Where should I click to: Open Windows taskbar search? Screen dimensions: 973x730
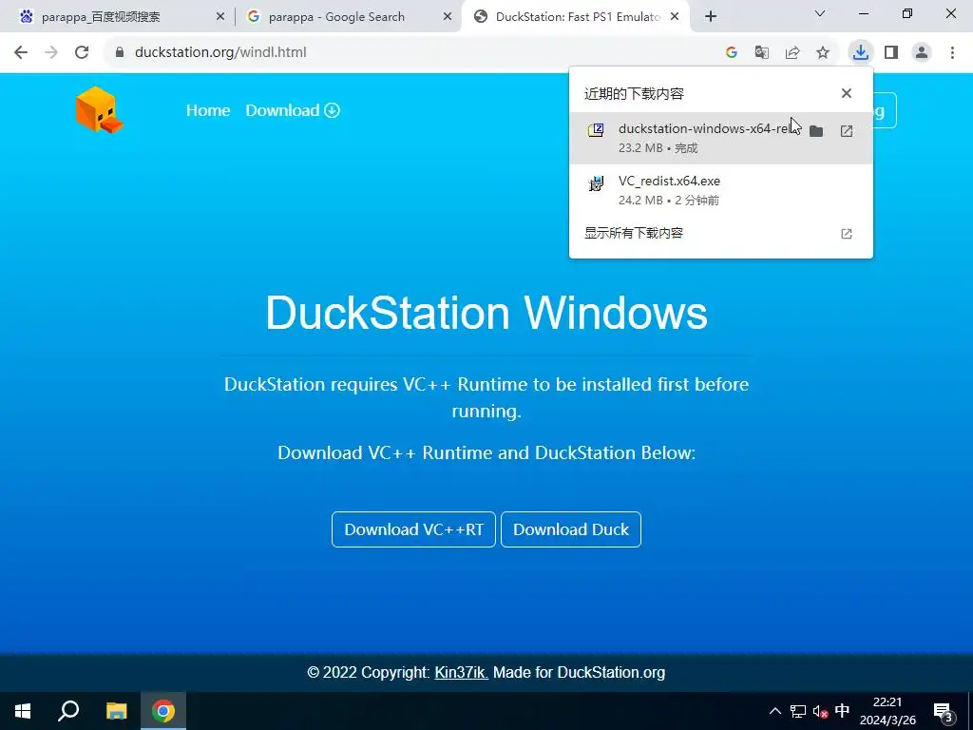click(68, 711)
